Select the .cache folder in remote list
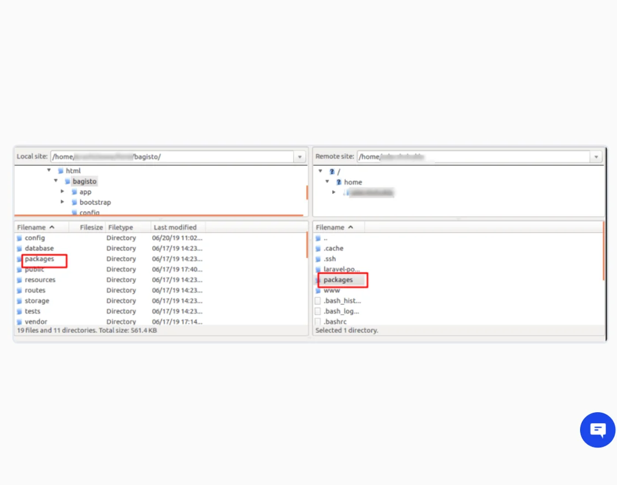 point(333,249)
